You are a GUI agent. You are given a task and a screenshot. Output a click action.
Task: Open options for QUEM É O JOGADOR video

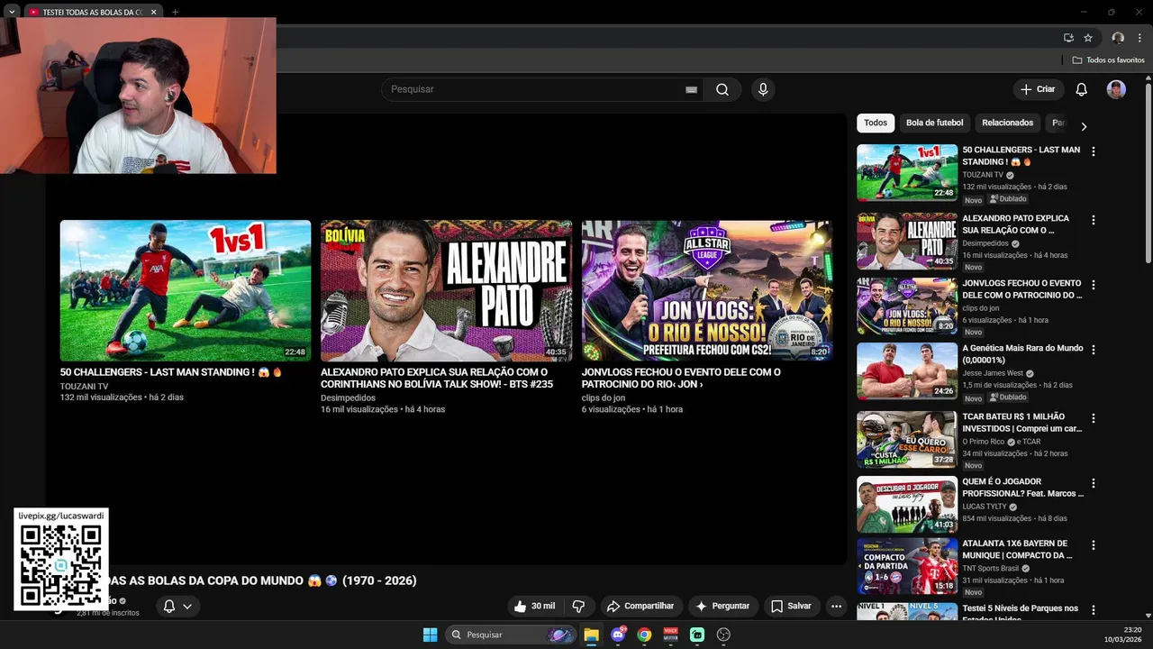pyautogui.click(x=1094, y=483)
